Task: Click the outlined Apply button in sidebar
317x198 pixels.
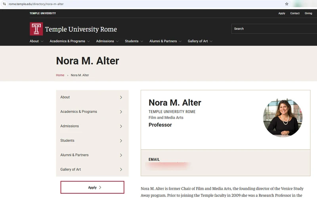Action: (x=92, y=187)
